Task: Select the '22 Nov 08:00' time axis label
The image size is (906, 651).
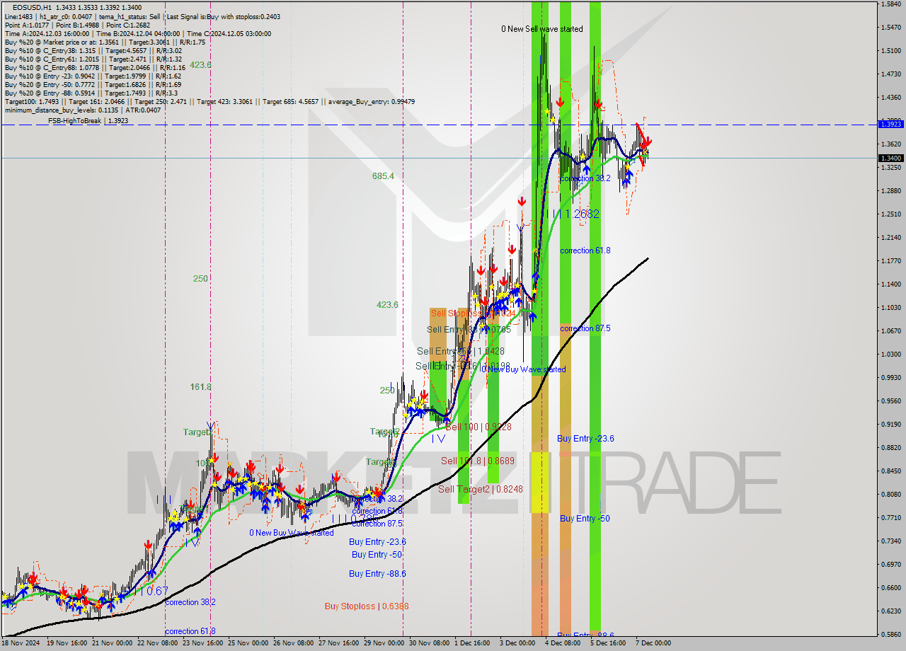Action: point(157,643)
